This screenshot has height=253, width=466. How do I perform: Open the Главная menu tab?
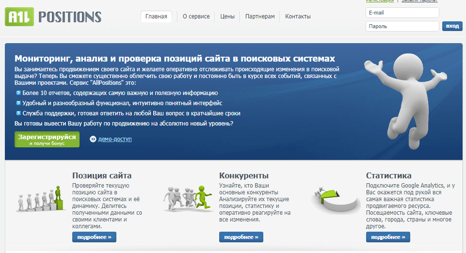pos(156,16)
